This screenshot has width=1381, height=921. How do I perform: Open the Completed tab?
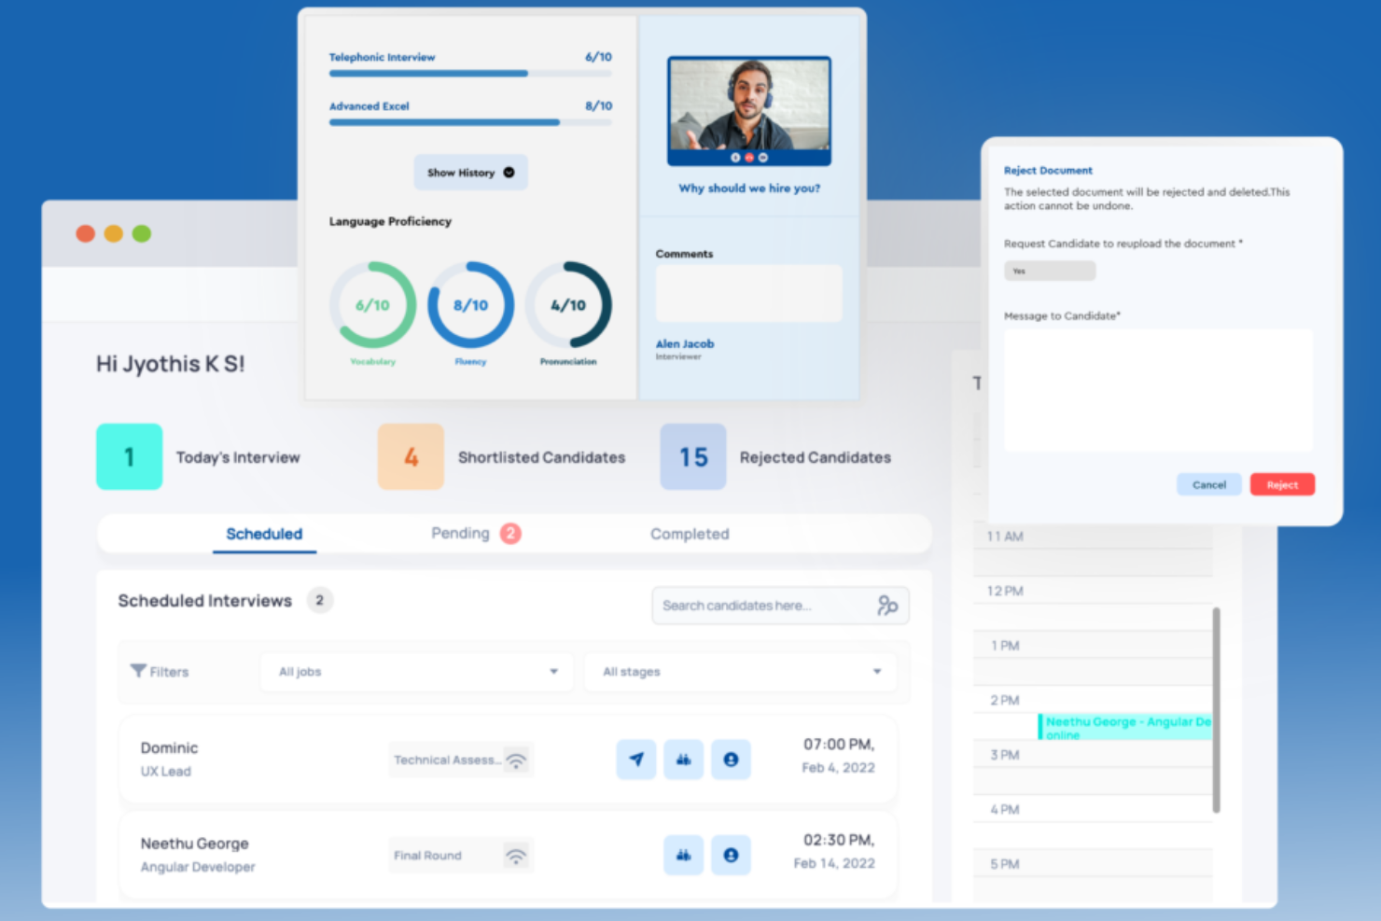690,534
